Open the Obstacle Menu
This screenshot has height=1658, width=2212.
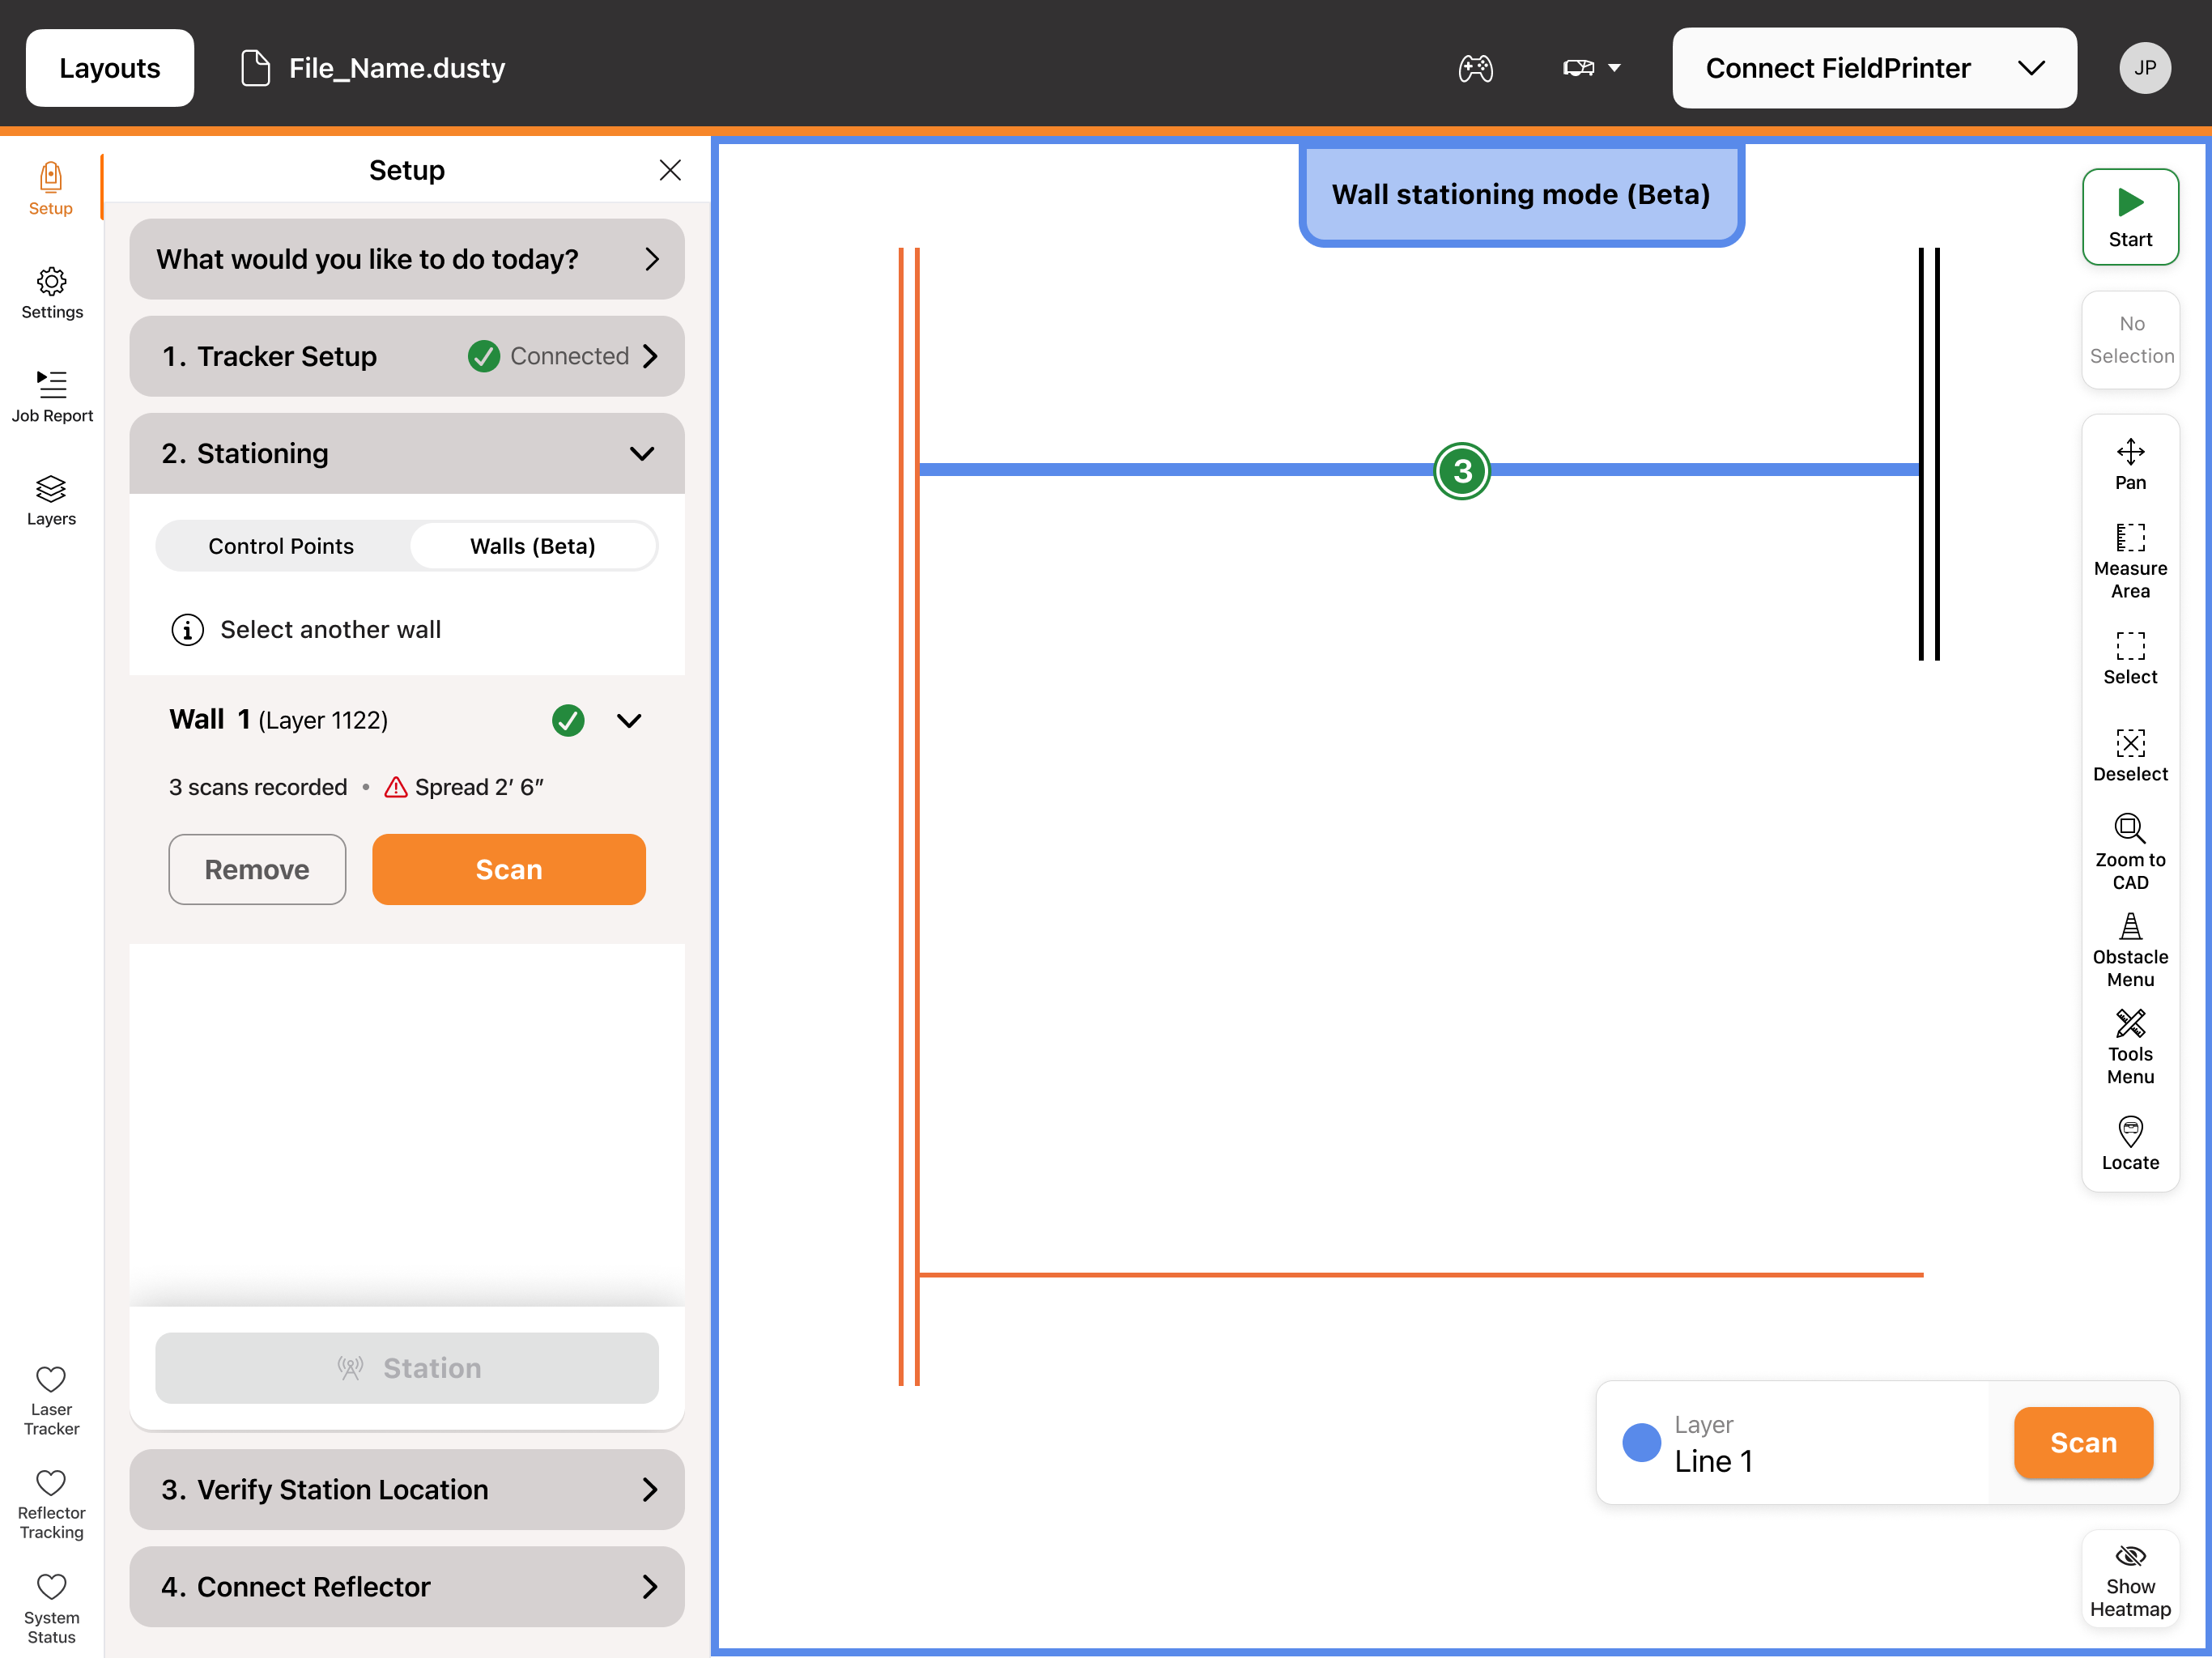coord(2130,950)
